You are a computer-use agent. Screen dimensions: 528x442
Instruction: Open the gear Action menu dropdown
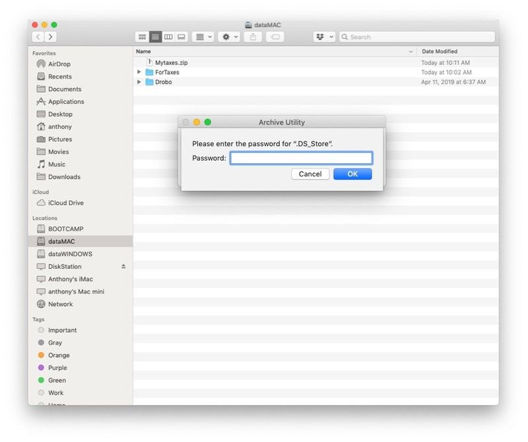pyautogui.click(x=230, y=37)
